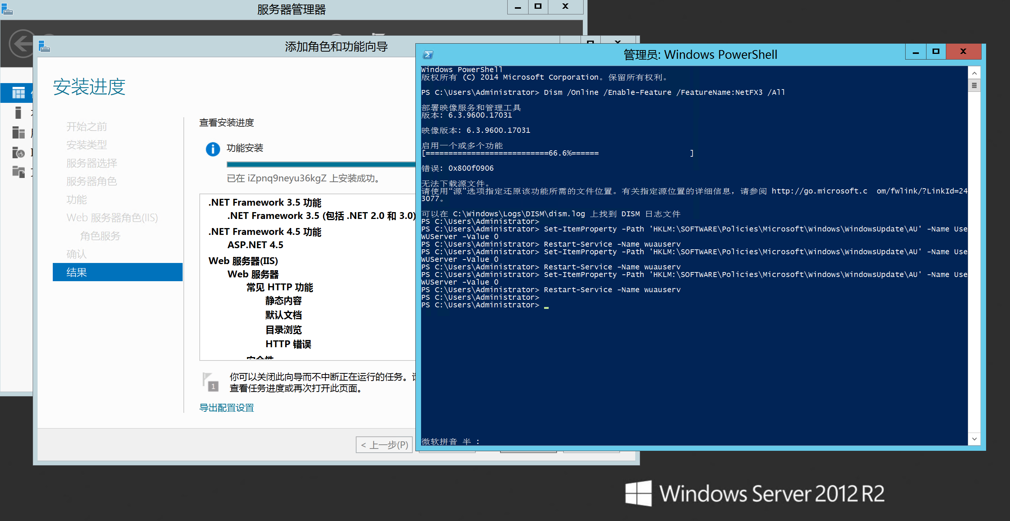This screenshot has width=1010, height=521.
Task: Open the Local Server sidebar icon
Action: coord(18,113)
